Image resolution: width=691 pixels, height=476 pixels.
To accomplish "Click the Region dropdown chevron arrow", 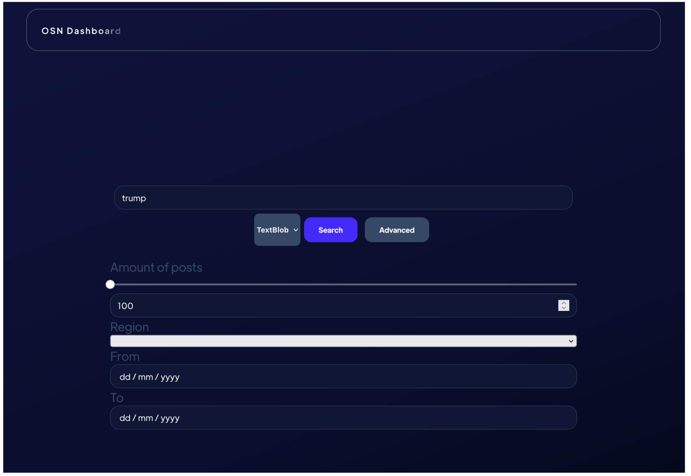I will click(571, 341).
